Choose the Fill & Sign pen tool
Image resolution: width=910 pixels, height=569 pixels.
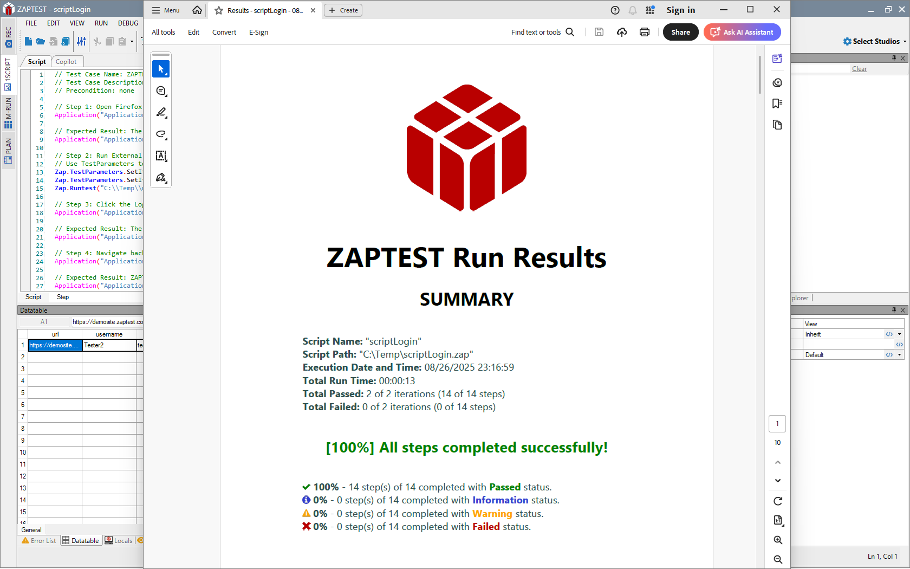161,178
